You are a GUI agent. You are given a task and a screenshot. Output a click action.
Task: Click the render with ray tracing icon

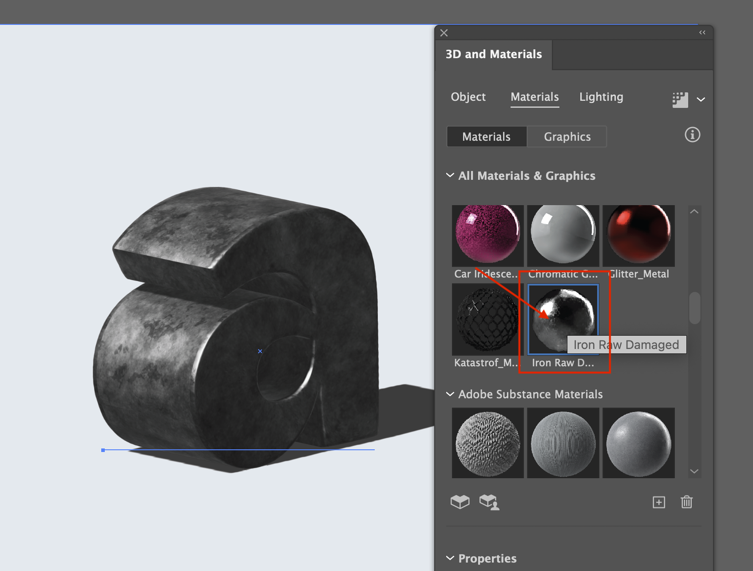click(x=680, y=100)
